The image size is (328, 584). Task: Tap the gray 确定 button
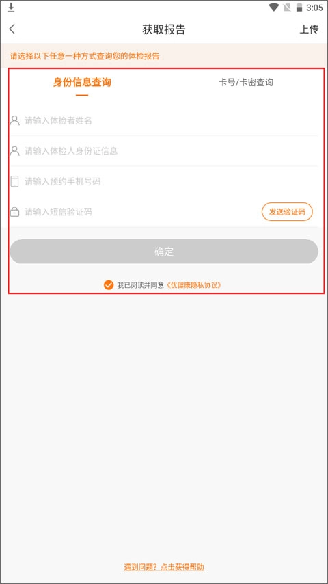pos(164,252)
